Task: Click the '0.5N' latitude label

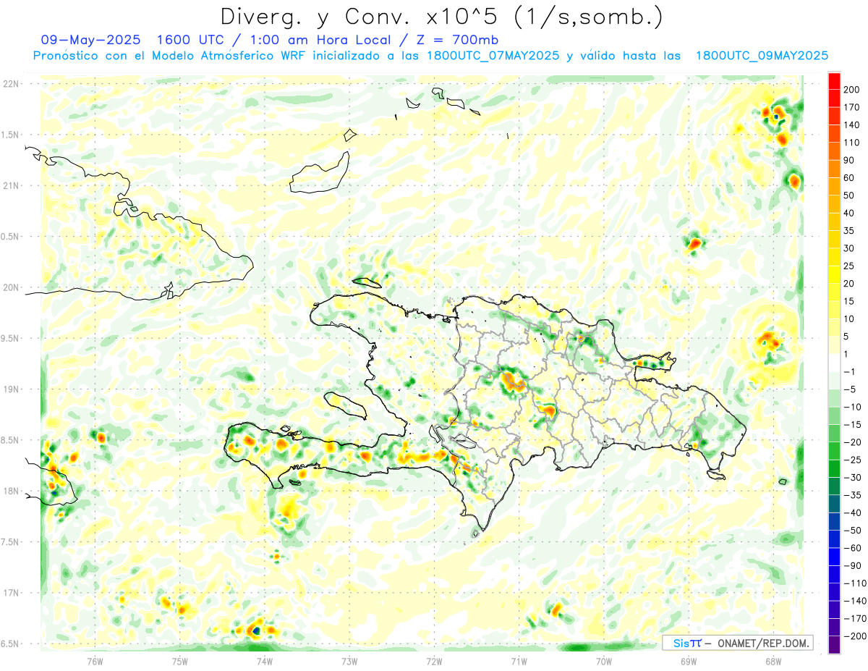Action: (x=10, y=237)
